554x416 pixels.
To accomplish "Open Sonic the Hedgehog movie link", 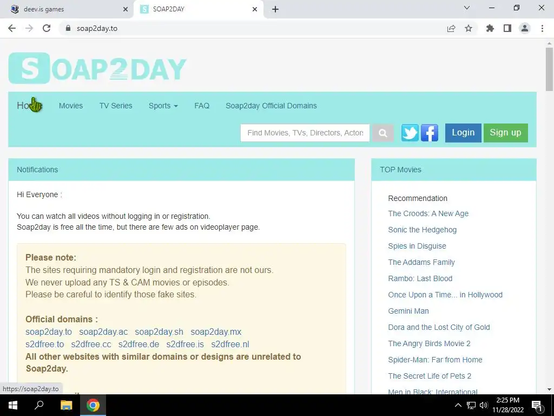I will tap(422, 230).
